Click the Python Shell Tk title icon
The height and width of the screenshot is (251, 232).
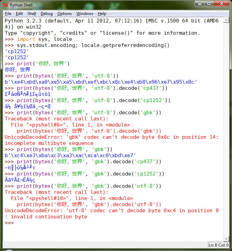pos(5,5)
